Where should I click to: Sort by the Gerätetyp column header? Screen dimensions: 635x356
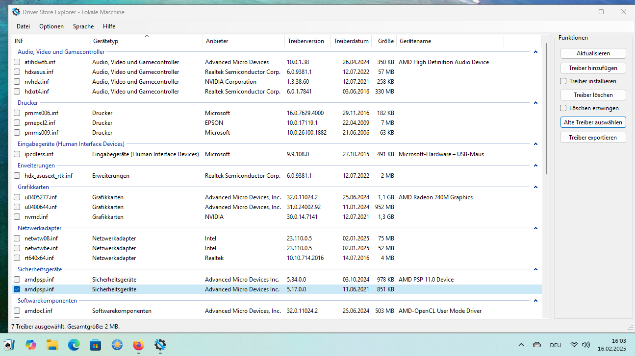(x=146, y=41)
